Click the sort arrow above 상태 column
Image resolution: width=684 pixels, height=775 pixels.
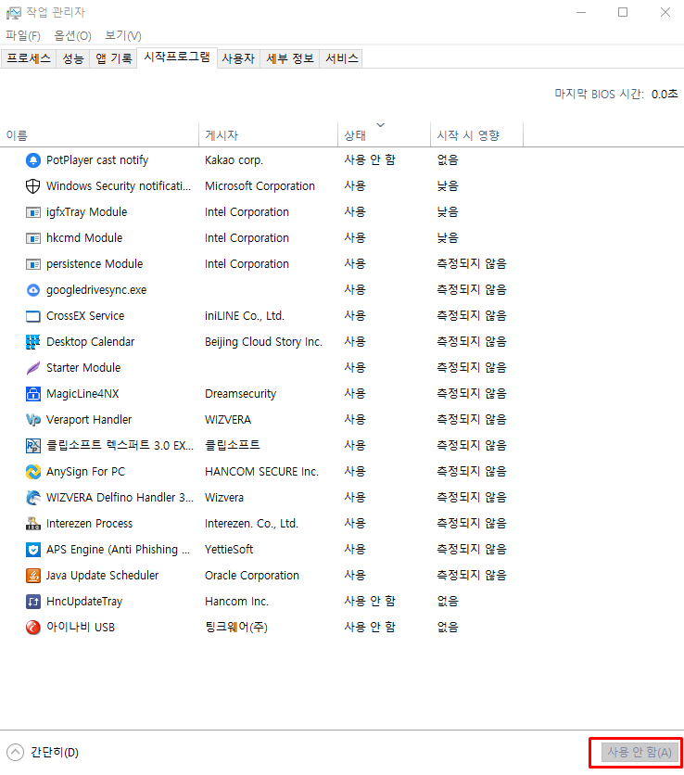[381, 125]
